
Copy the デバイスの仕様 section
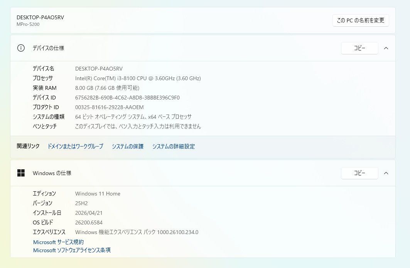click(x=359, y=48)
